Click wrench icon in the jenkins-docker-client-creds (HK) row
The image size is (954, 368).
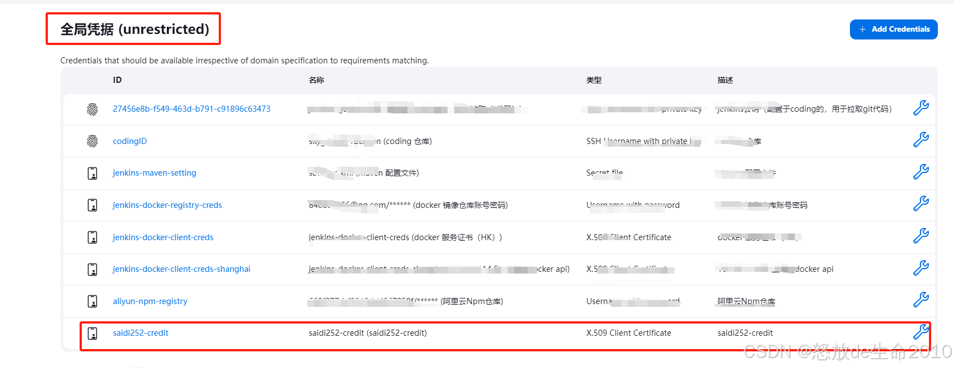click(921, 236)
